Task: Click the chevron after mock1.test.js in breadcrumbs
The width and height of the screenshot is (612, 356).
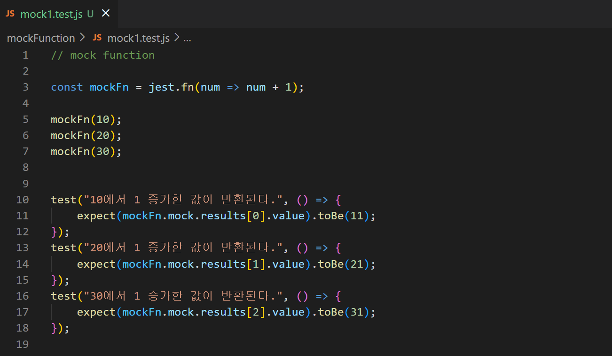Action: point(176,38)
